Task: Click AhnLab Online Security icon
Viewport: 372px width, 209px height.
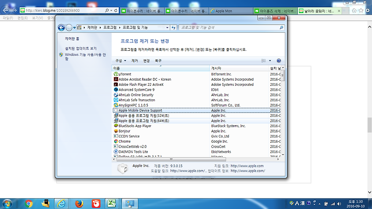Action: click(116, 95)
